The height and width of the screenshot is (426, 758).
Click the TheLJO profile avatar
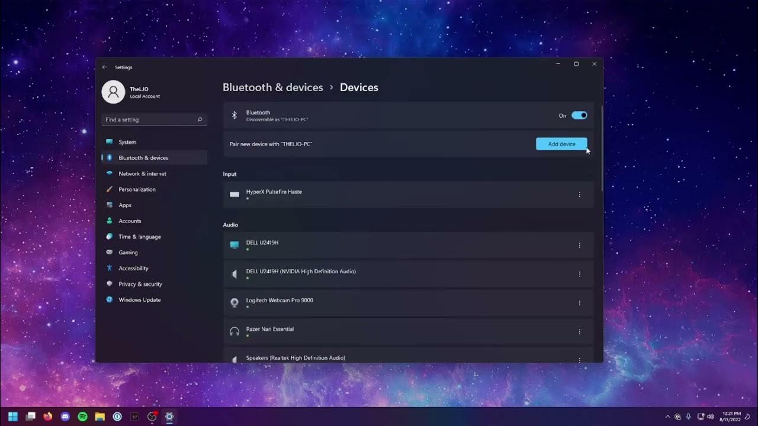pyautogui.click(x=113, y=92)
